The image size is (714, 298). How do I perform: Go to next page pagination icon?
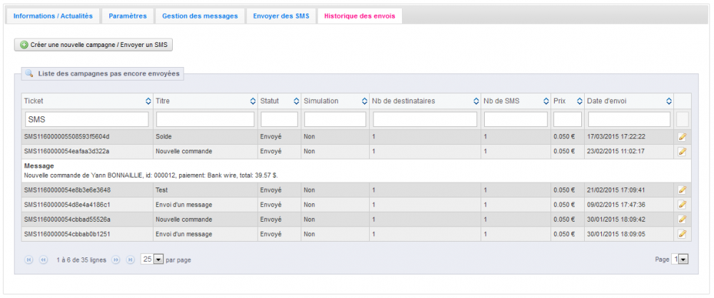(x=116, y=260)
